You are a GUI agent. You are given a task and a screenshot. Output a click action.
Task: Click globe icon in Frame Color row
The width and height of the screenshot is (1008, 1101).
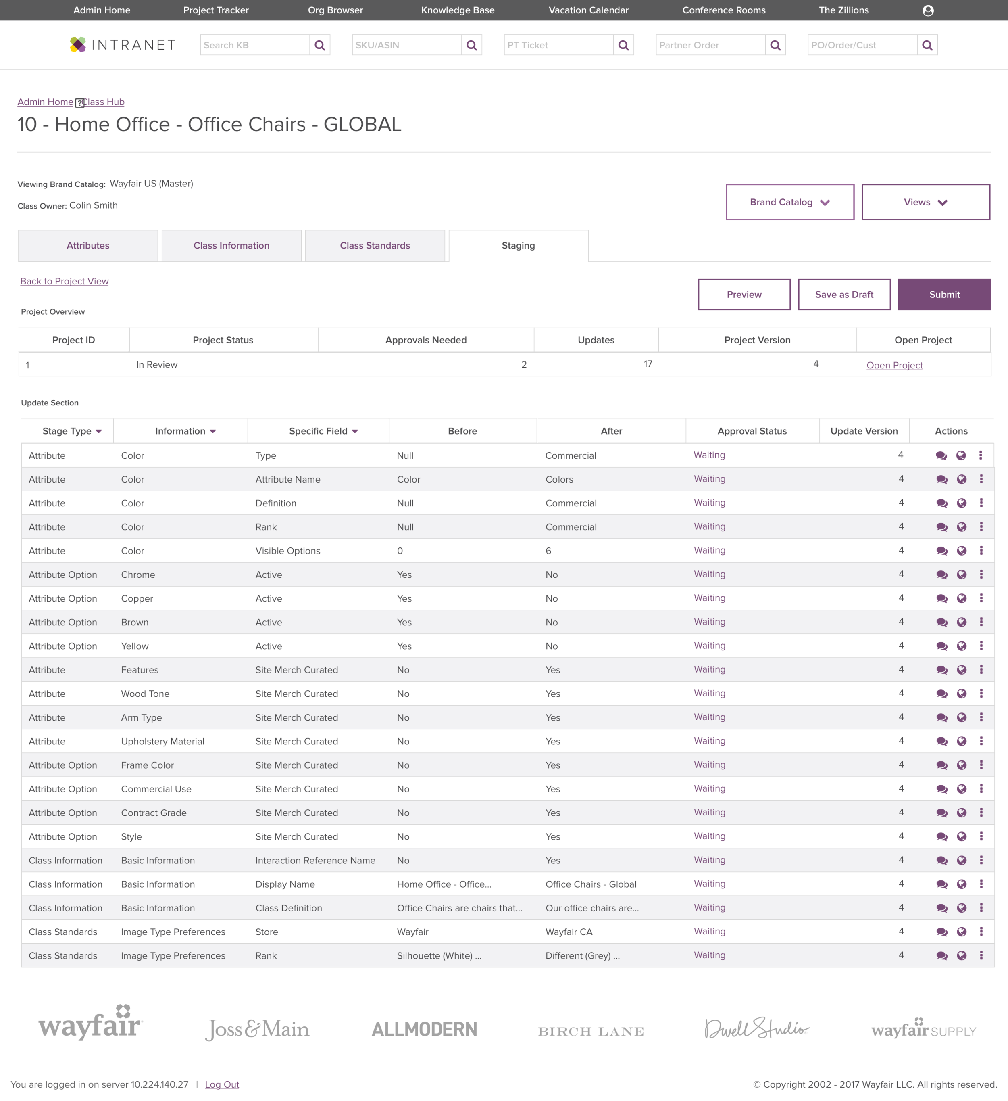point(962,765)
